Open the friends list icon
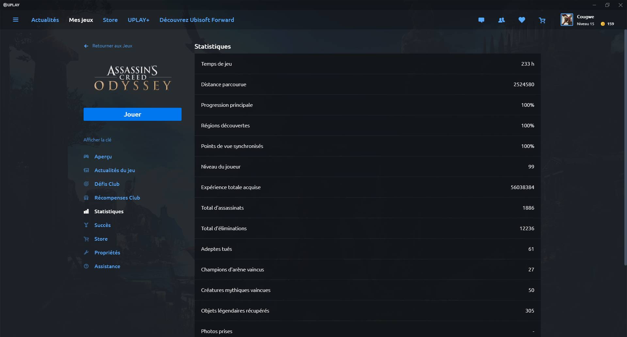The image size is (627, 337). (x=501, y=20)
